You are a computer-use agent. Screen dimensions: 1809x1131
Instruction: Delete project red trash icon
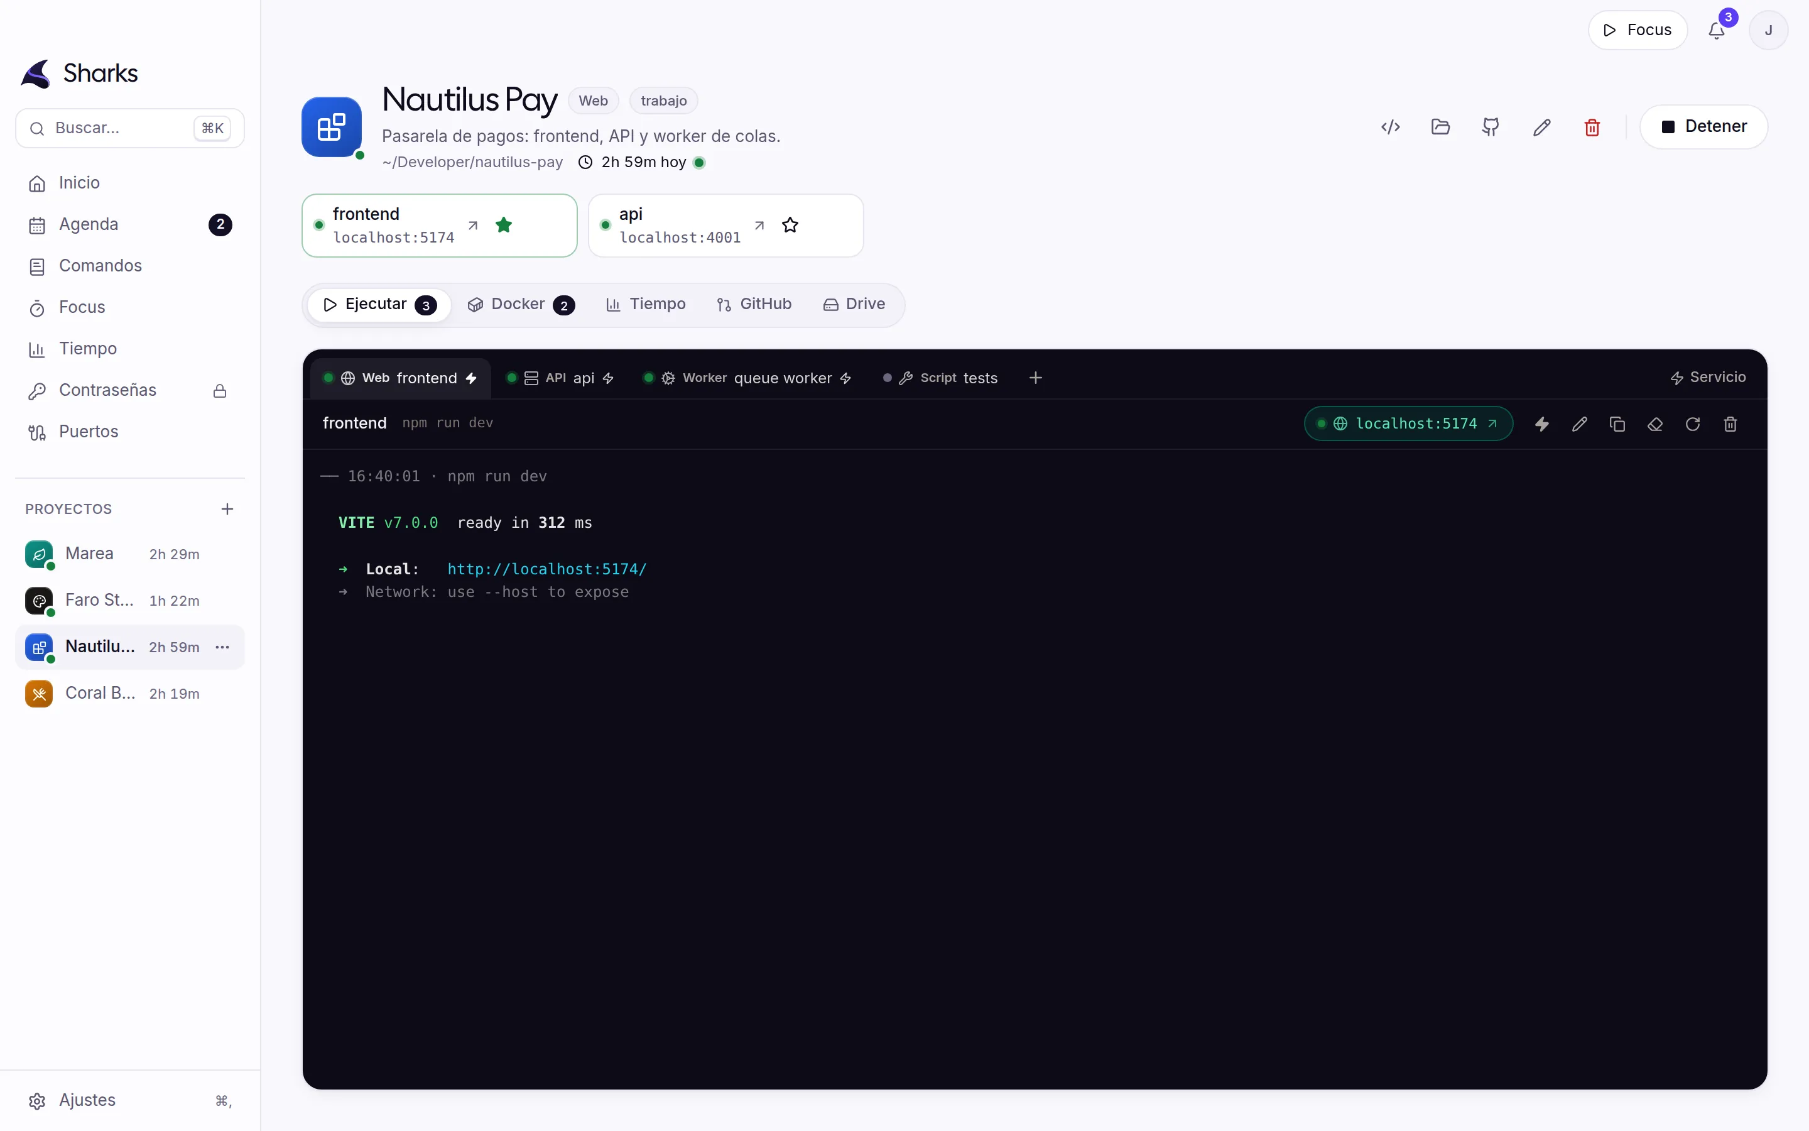[x=1592, y=127]
